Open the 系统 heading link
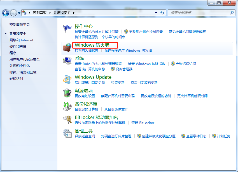The height and width of the screenshot is (172, 238). (x=79, y=58)
